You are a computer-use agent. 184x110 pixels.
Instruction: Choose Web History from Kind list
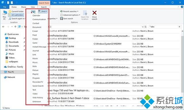point(38,98)
